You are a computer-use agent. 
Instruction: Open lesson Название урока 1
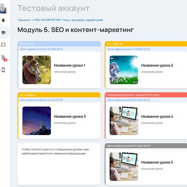pyautogui.click(x=70, y=65)
